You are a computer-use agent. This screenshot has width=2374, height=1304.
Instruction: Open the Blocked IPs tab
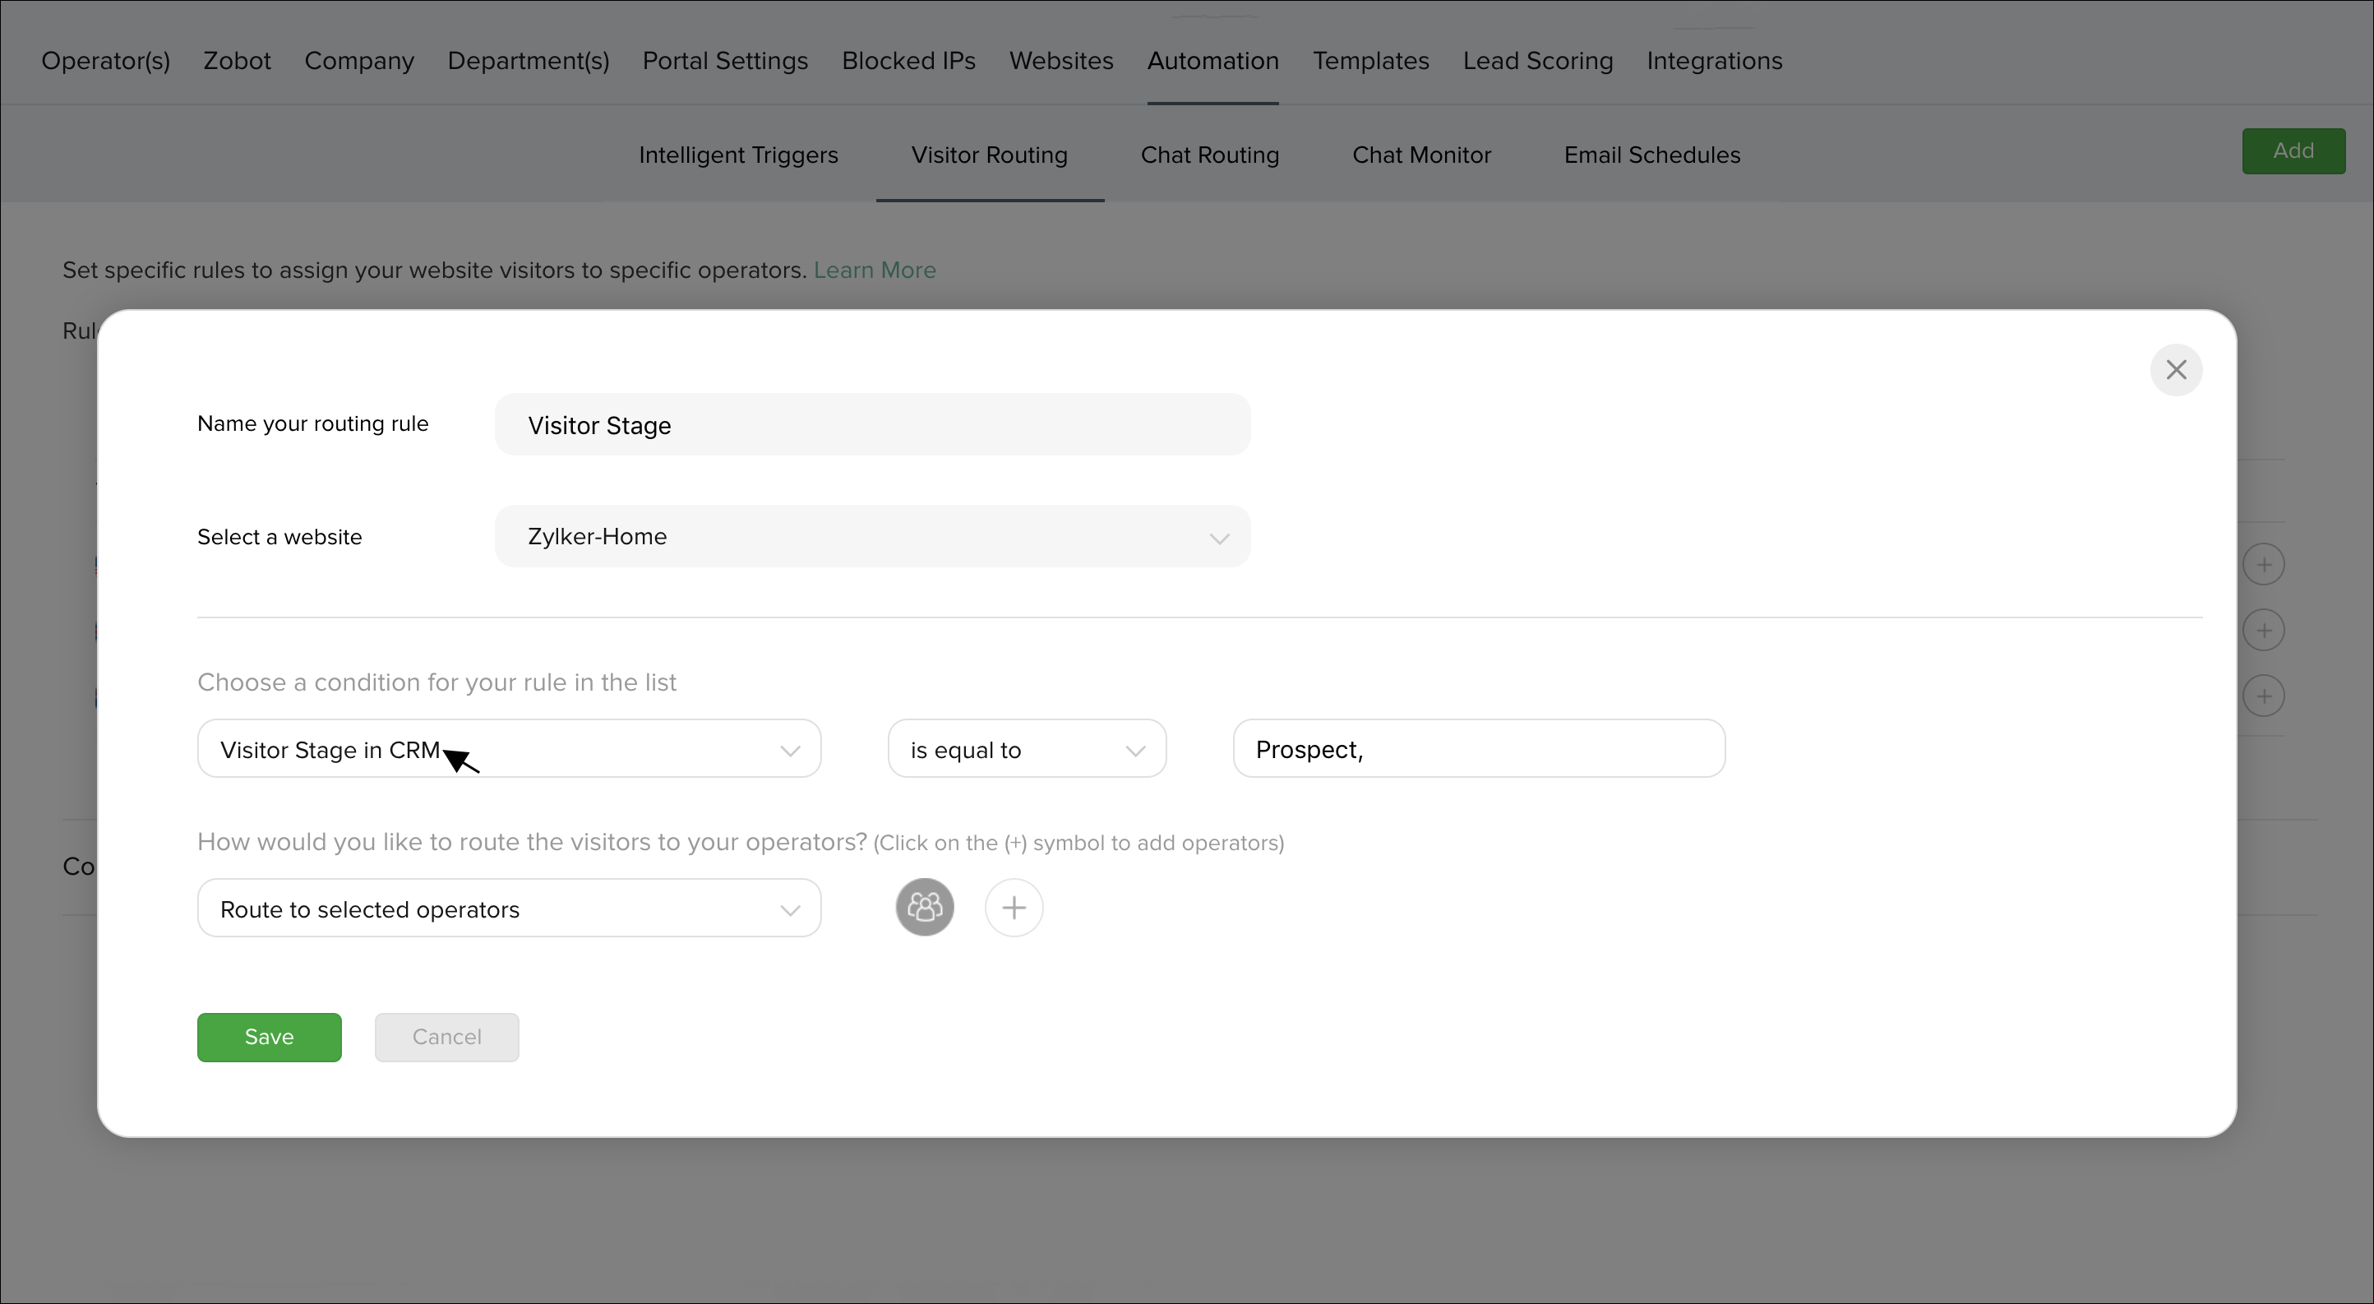(x=908, y=61)
